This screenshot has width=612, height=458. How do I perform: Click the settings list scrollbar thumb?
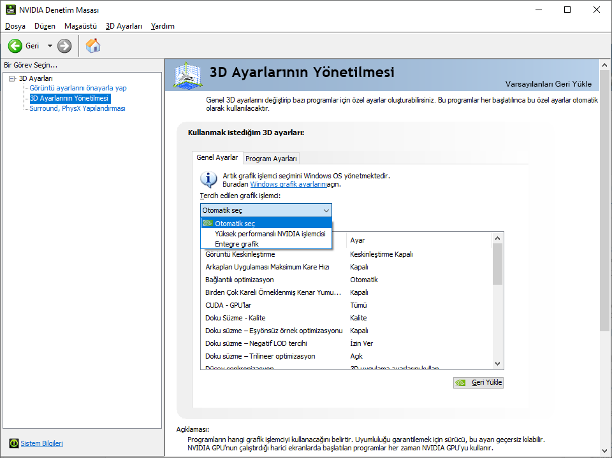(497, 264)
